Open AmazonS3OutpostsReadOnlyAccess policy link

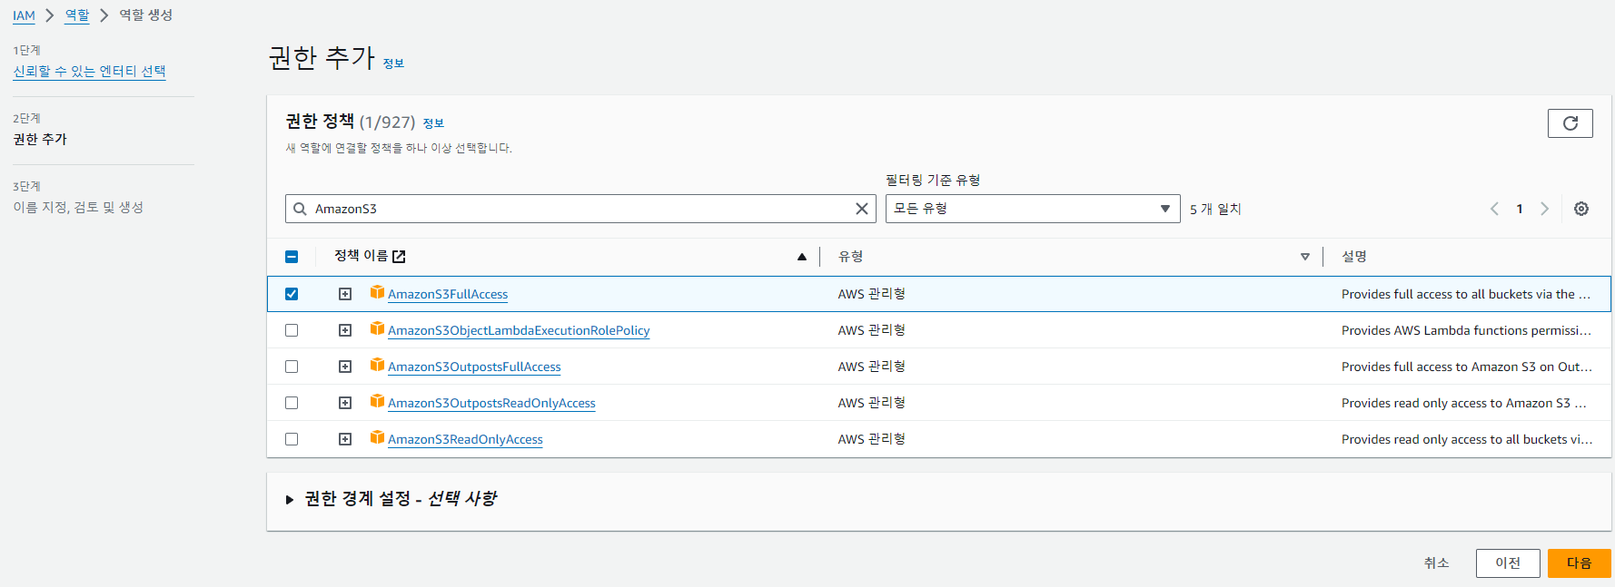click(491, 403)
